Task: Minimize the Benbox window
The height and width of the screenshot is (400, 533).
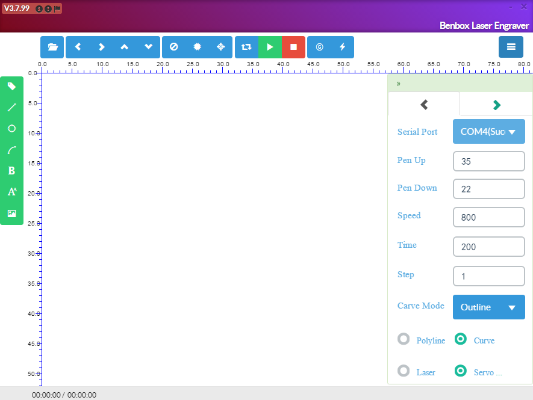Action: tap(511, 7)
